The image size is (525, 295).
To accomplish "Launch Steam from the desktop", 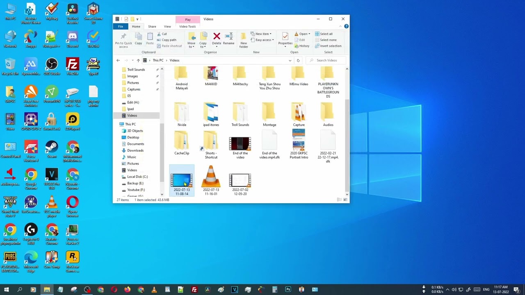I will [52, 150].
